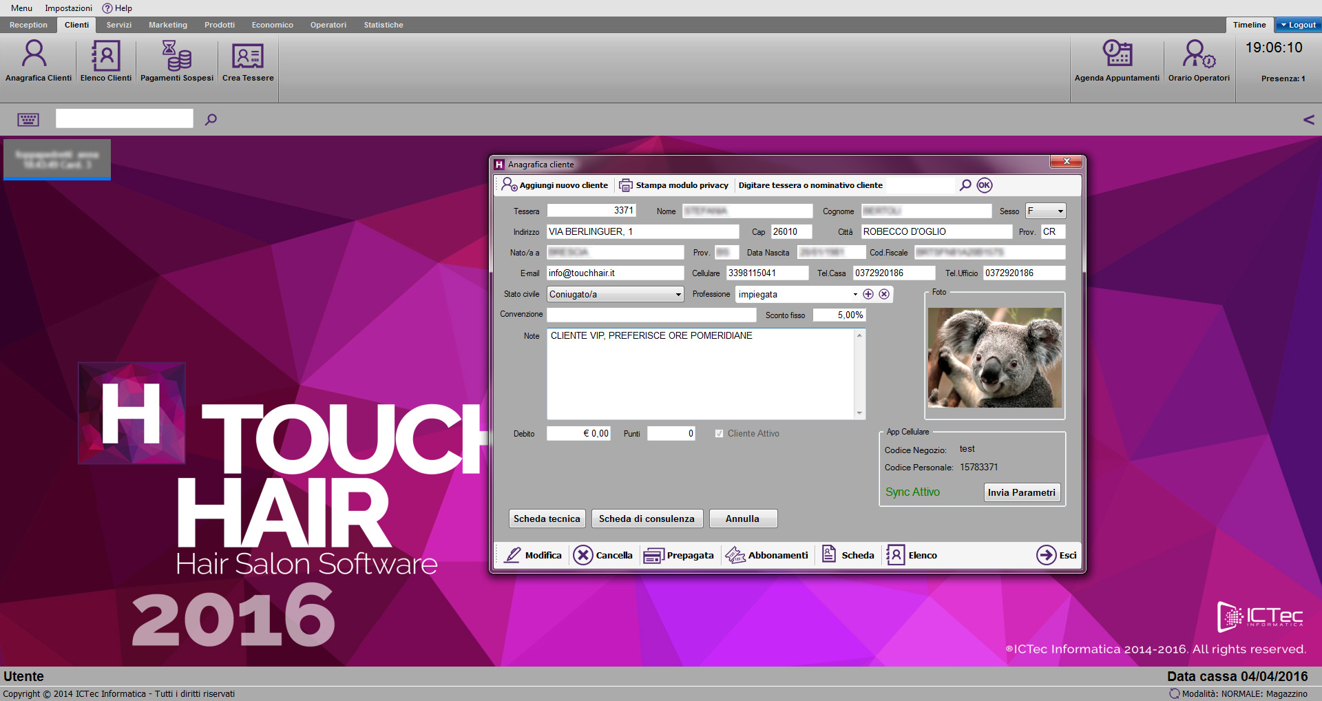The height and width of the screenshot is (701, 1322).
Task: Click Cancella to delete the client
Action: coord(603,555)
